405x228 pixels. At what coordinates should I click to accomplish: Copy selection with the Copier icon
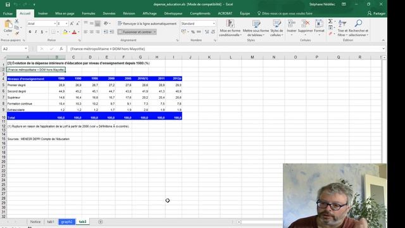pyautogui.click(x=17, y=27)
